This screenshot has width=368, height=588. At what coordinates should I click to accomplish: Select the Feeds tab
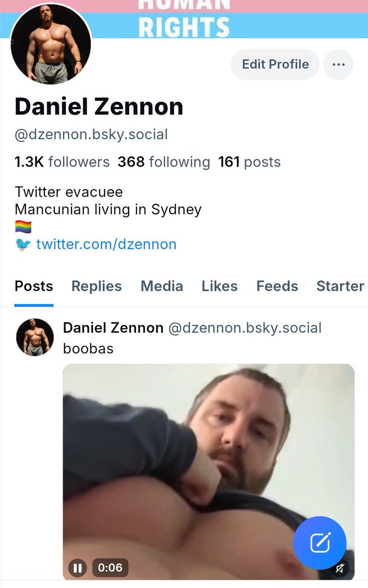(277, 286)
